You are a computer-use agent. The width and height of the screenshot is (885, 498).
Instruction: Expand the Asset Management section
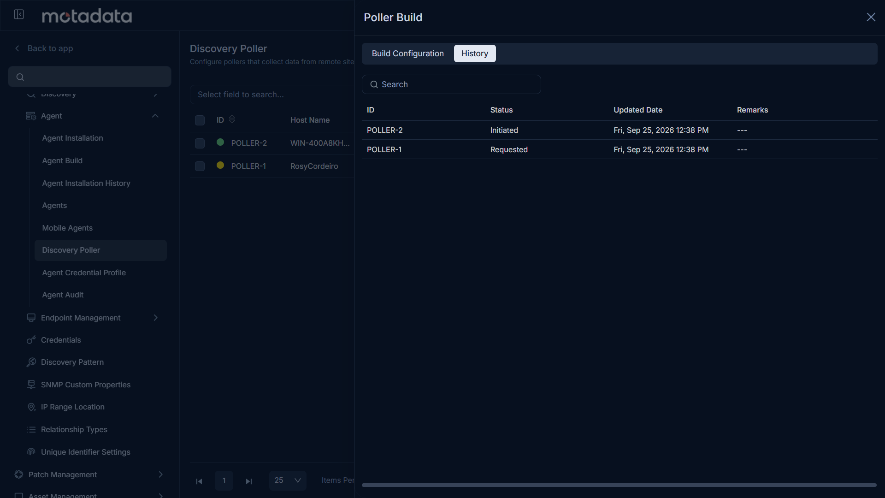(160, 495)
